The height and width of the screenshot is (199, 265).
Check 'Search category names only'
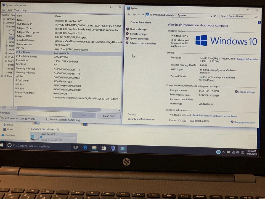coord(47,119)
